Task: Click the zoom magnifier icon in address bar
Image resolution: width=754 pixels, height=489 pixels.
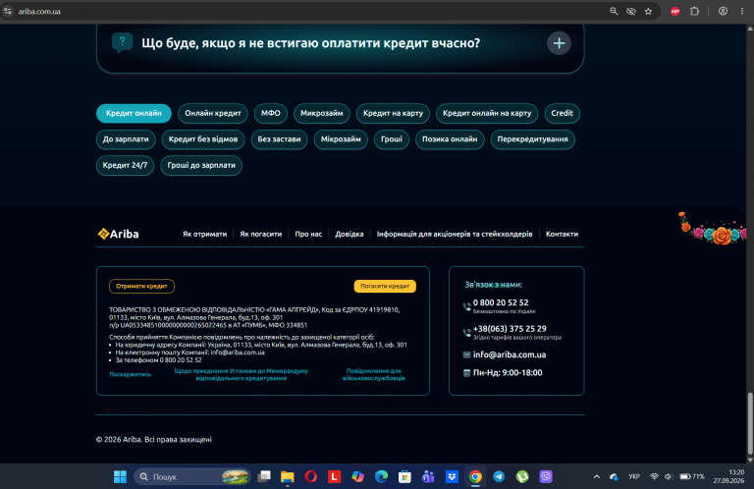Action: tap(614, 11)
